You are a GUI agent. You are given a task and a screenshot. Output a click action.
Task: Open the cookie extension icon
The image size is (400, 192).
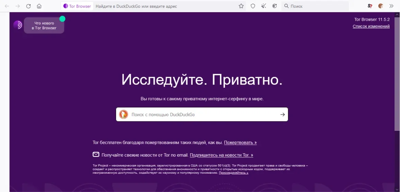[381, 6]
